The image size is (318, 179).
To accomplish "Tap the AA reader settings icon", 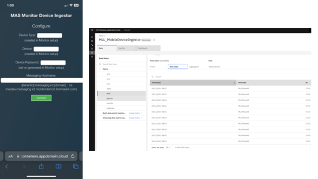I will pyautogui.click(x=11, y=156).
